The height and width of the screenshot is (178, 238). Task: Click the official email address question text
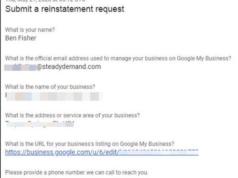click(x=118, y=59)
